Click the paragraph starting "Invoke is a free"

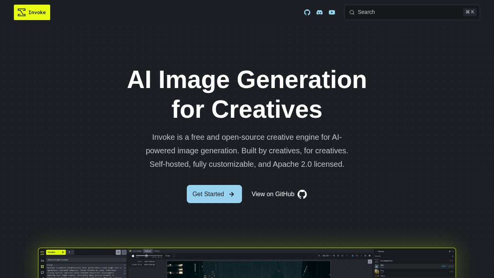[x=247, y=151]
